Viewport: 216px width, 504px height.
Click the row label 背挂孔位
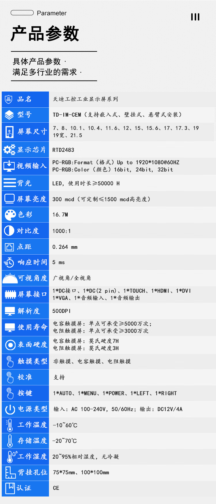[33, 473]
